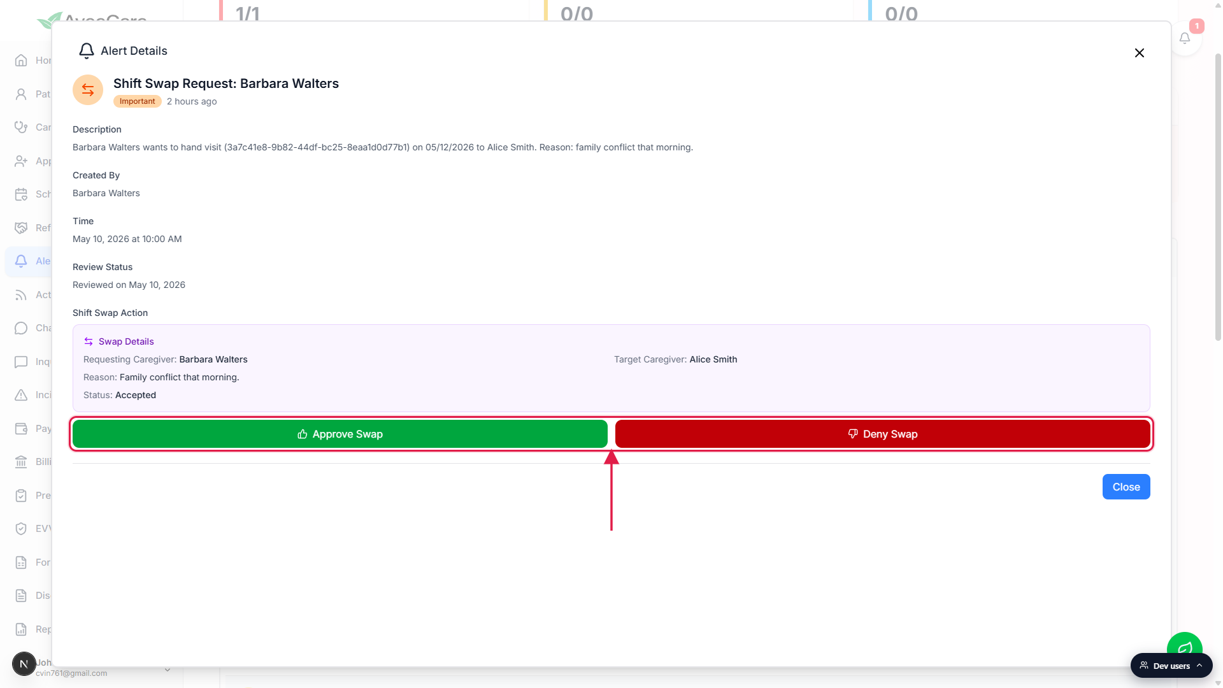Open the stethoscope Caregivers sidebar icon

pos(21,127)
